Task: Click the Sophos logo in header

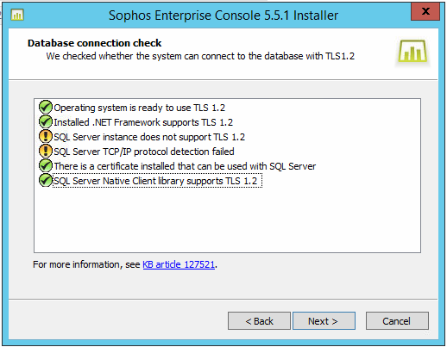Action: click(x=412, y=51)
